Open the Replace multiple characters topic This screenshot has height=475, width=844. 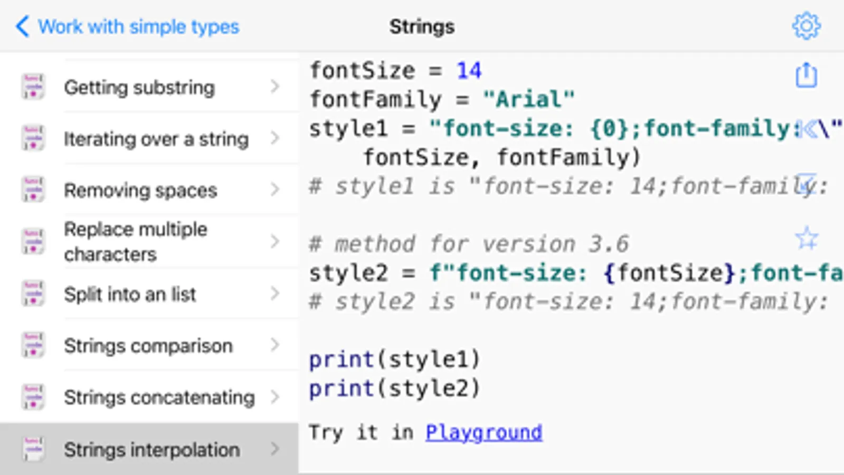coord(136,242)
